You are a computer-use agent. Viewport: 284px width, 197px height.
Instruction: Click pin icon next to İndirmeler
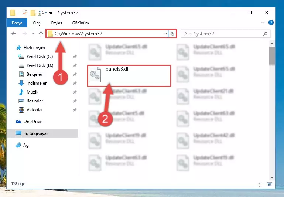(x=75, y=84)
